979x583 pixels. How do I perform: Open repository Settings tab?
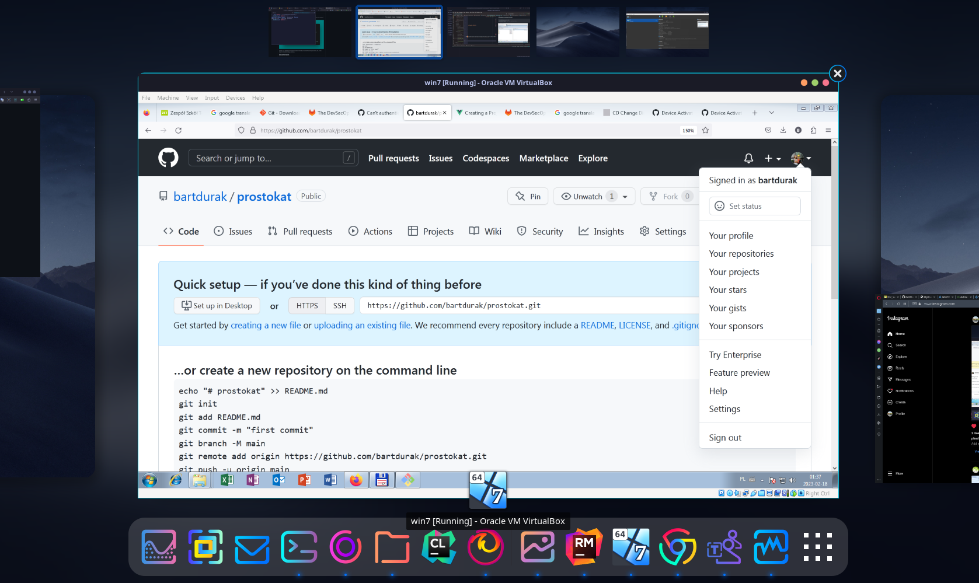663,232
